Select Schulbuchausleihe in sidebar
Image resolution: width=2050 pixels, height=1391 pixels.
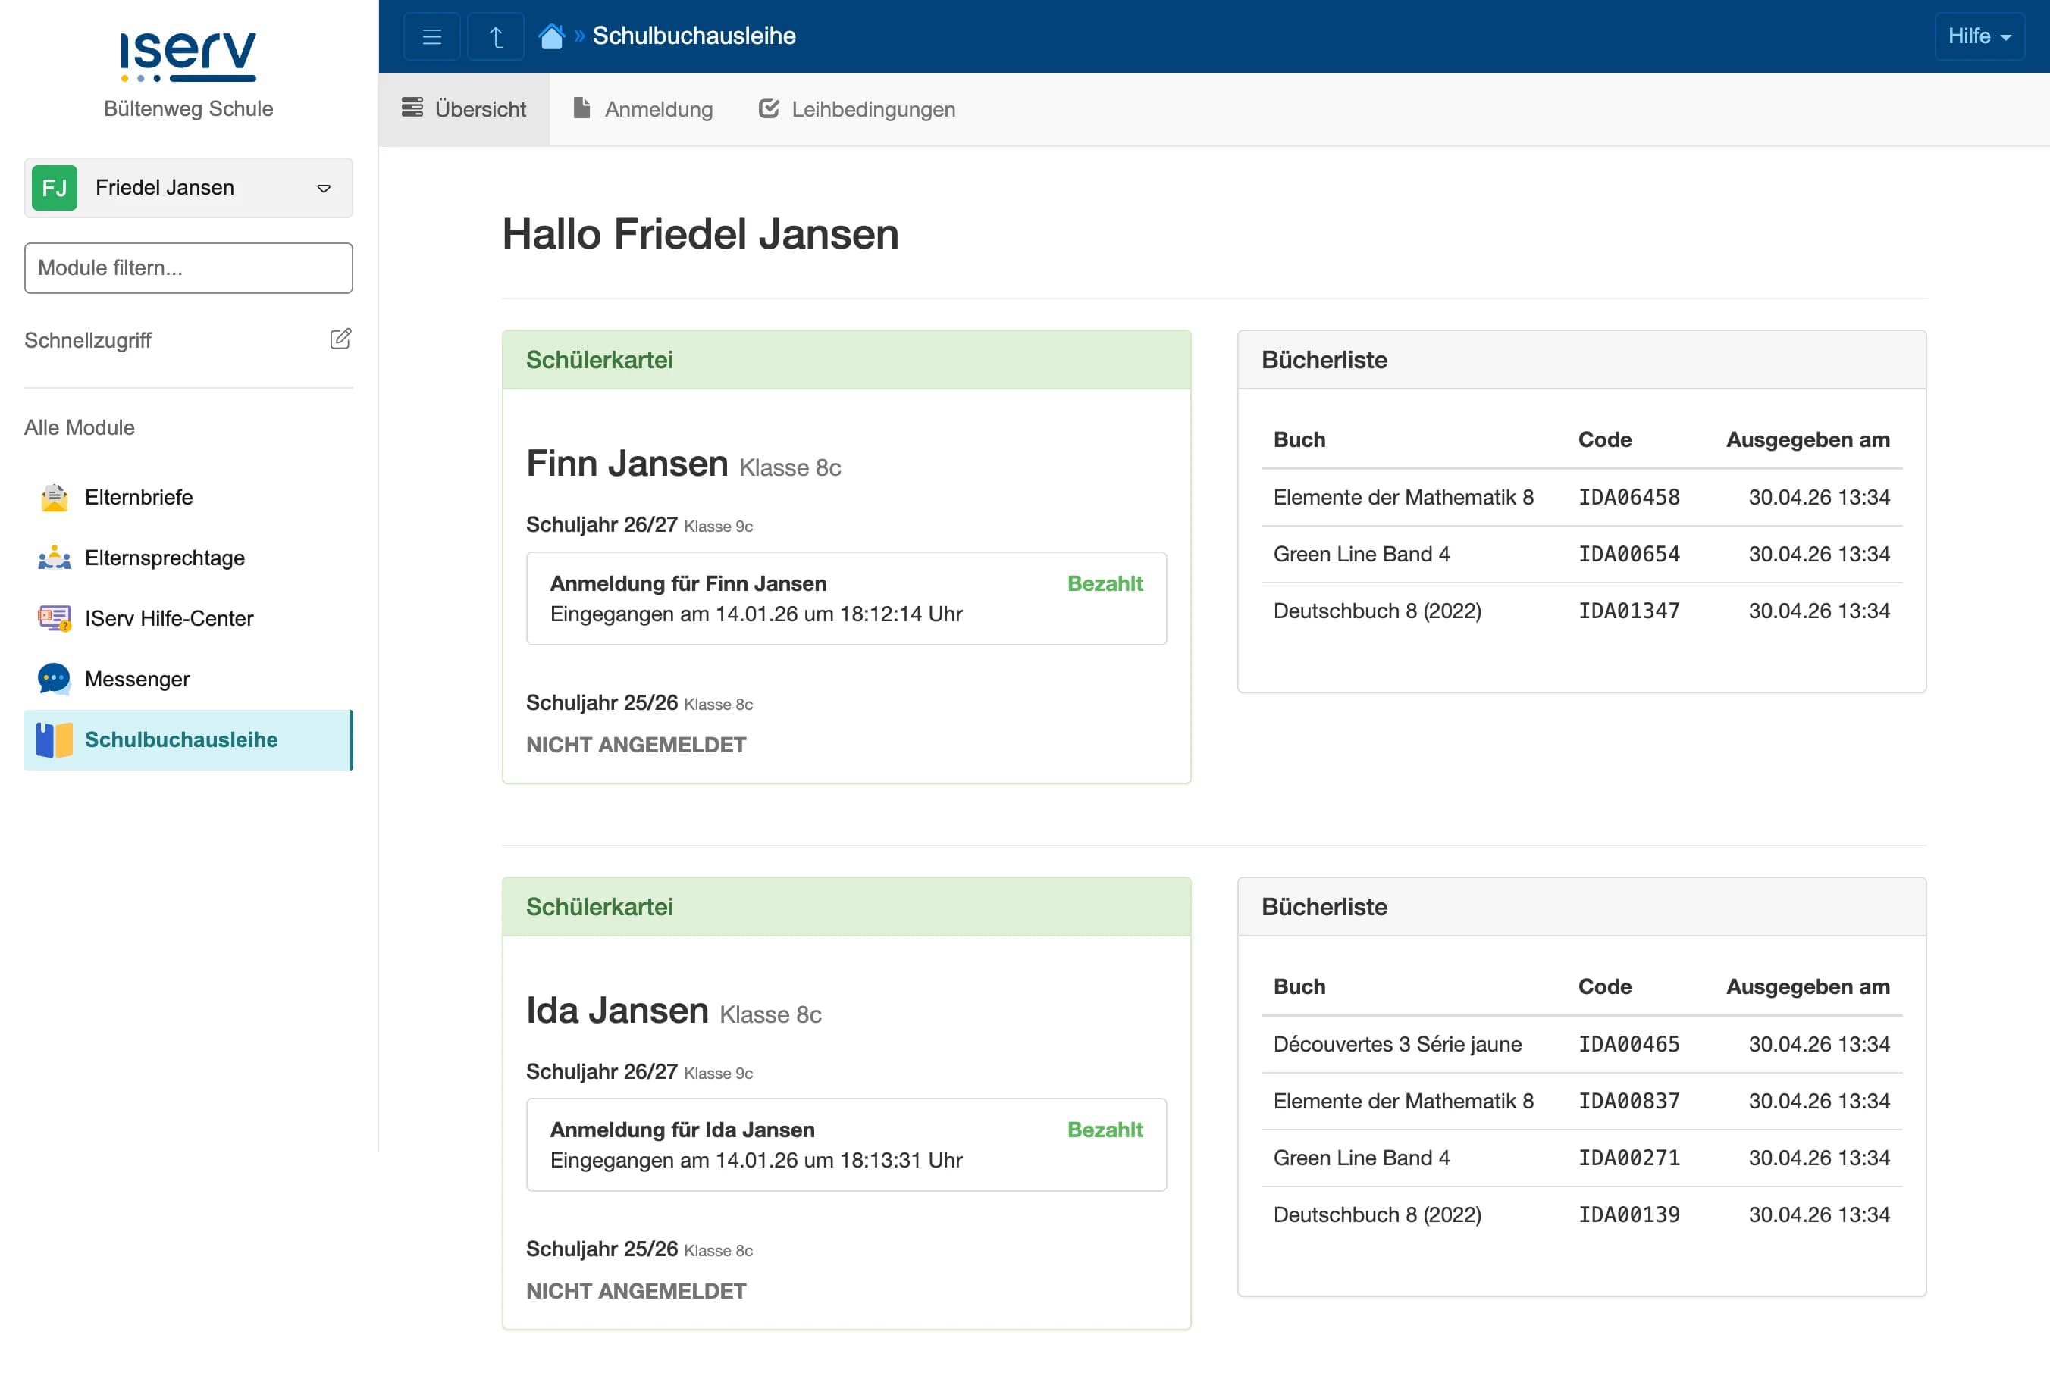(189, 740)
